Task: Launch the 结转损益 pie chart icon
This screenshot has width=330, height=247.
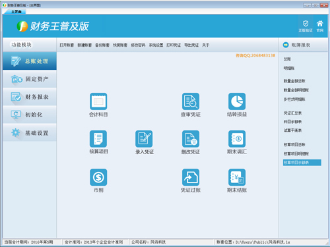Action: (x=237, y=101)
